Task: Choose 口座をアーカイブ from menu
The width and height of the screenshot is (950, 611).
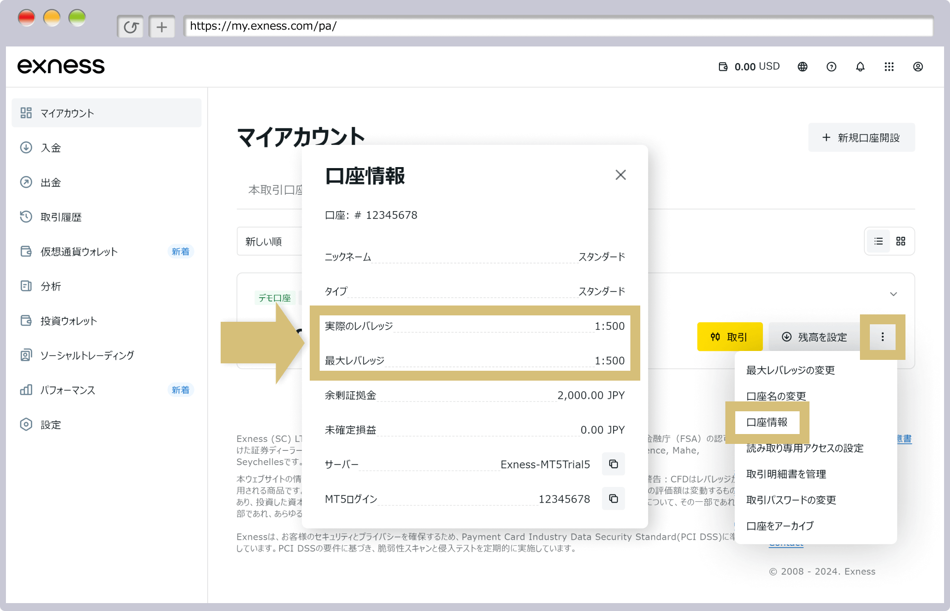Action: 780,526
